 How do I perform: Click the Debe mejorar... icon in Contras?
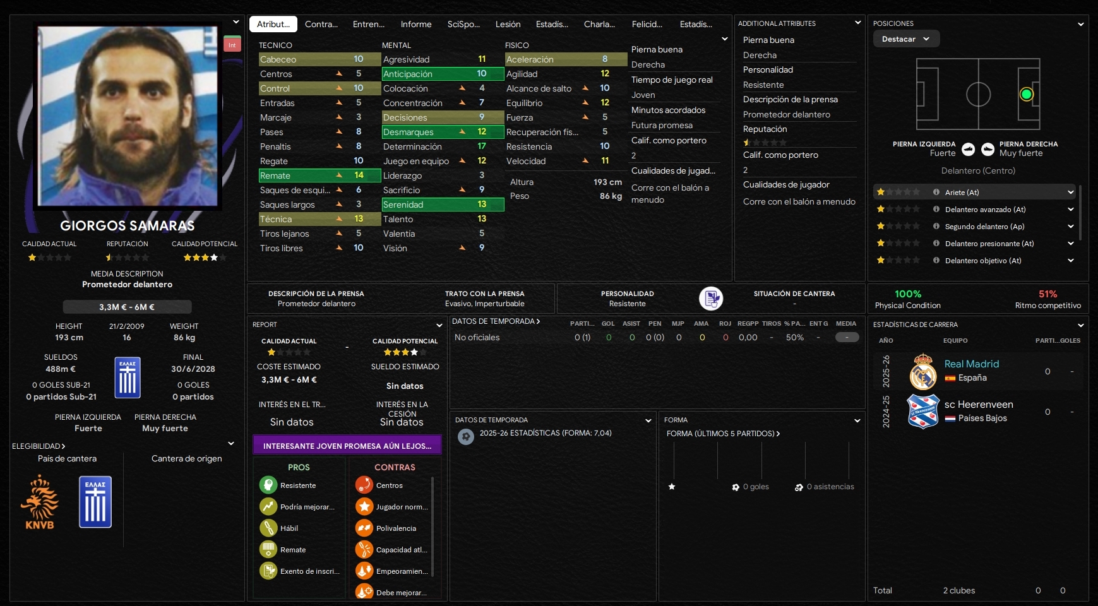click(364, 591)
